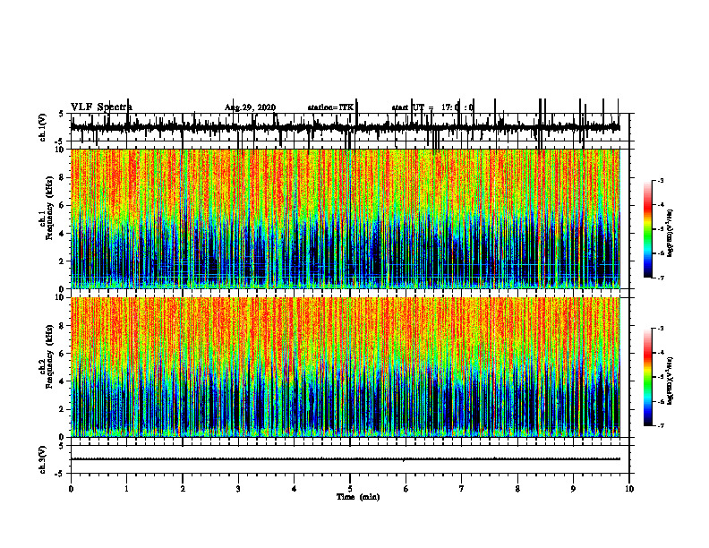Click the "4" tick on ch.2 frequency axis
Image resolution: width=709 pixels, height=548 pixels.
[x=63, y=381]
